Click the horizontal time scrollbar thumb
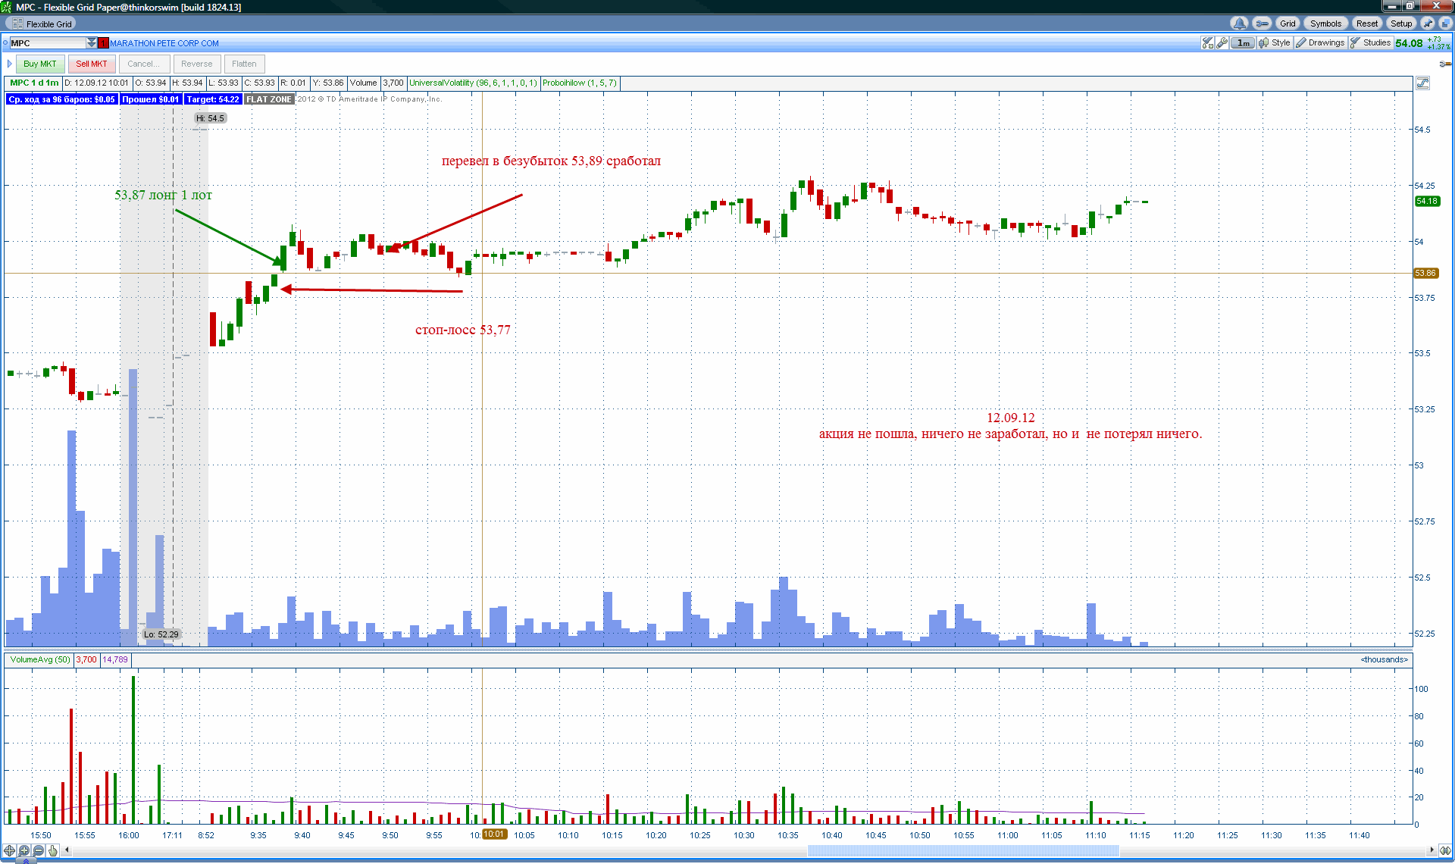 pos(962,850)
